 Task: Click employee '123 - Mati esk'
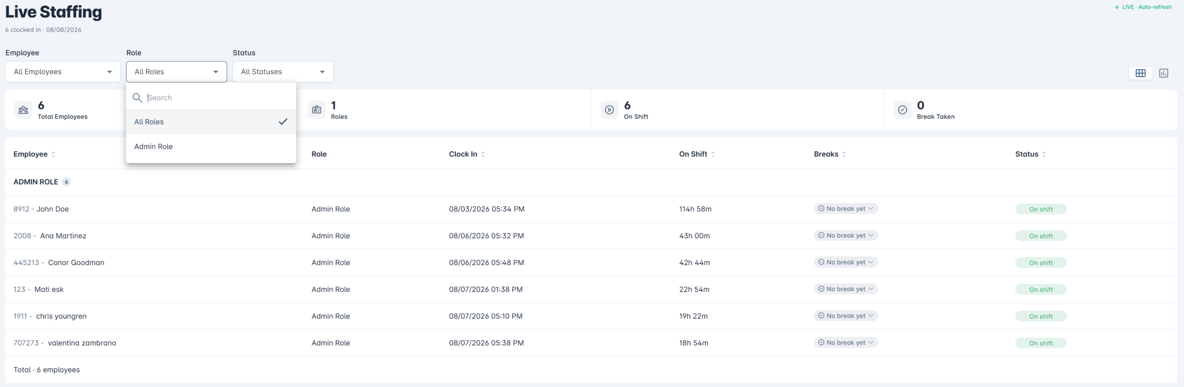click(38, 289)
